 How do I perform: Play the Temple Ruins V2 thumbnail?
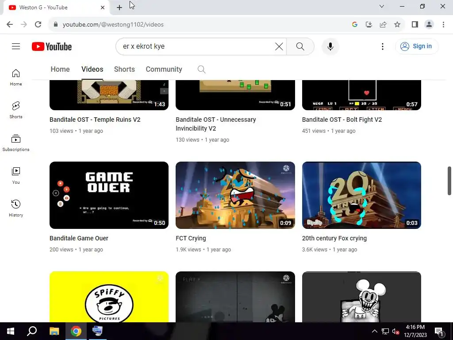pos(109,95)
